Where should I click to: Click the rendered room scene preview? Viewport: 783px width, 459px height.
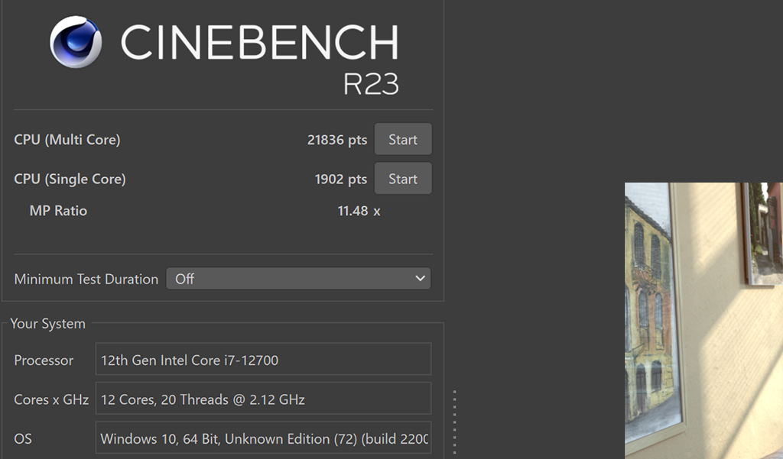tap(703, 320)
